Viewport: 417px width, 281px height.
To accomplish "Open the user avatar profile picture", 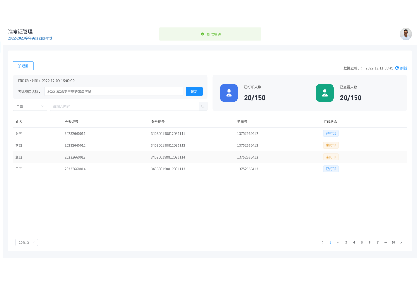I will (x=406, y=34).
